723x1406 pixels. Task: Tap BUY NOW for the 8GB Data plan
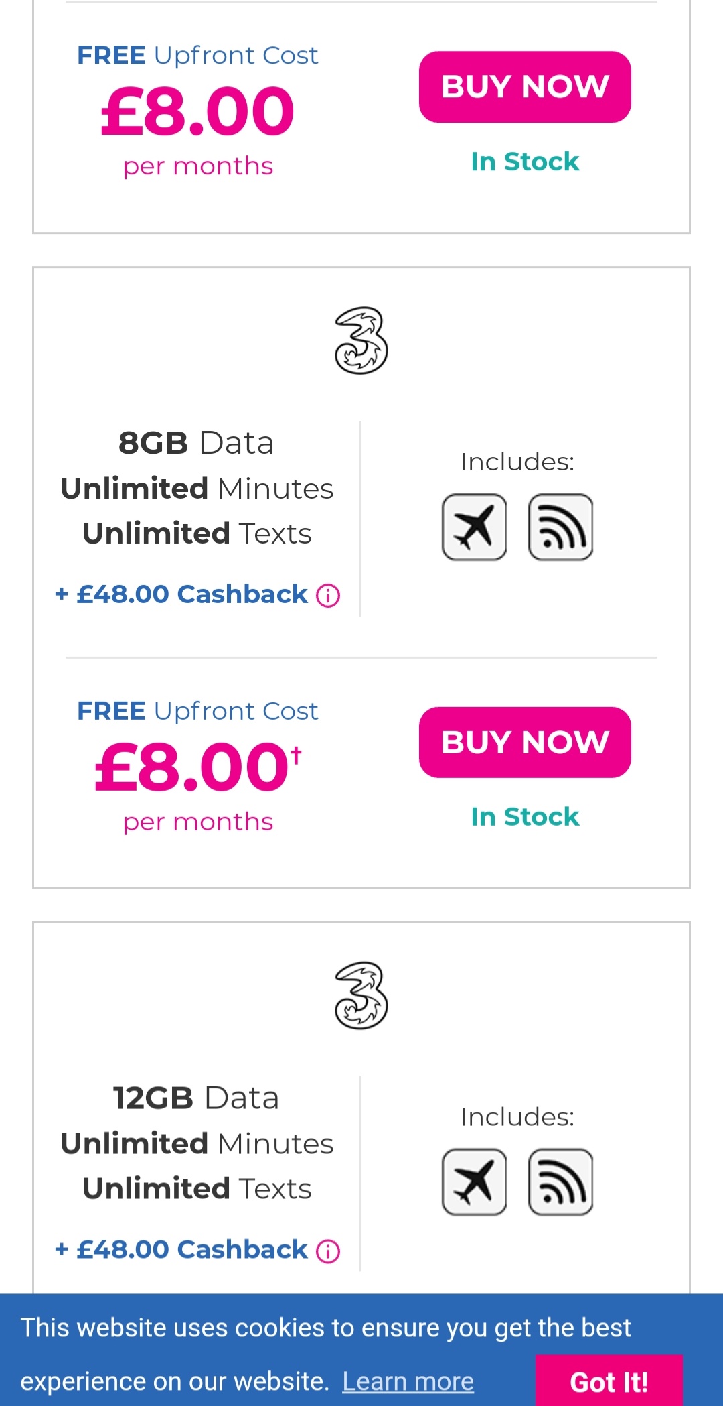(525, 743)
